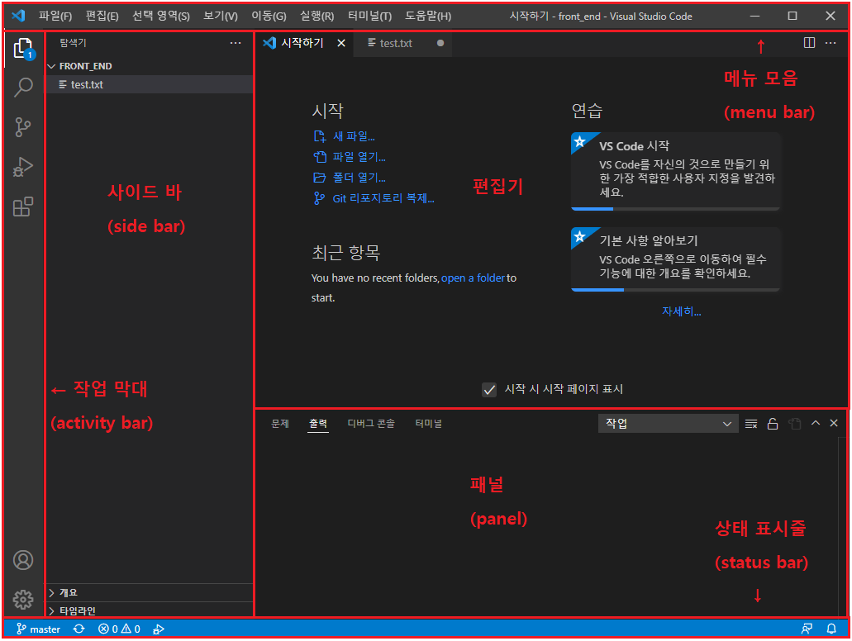
Task: Open errors and warnings count in status bar
Action: [119, 629]
